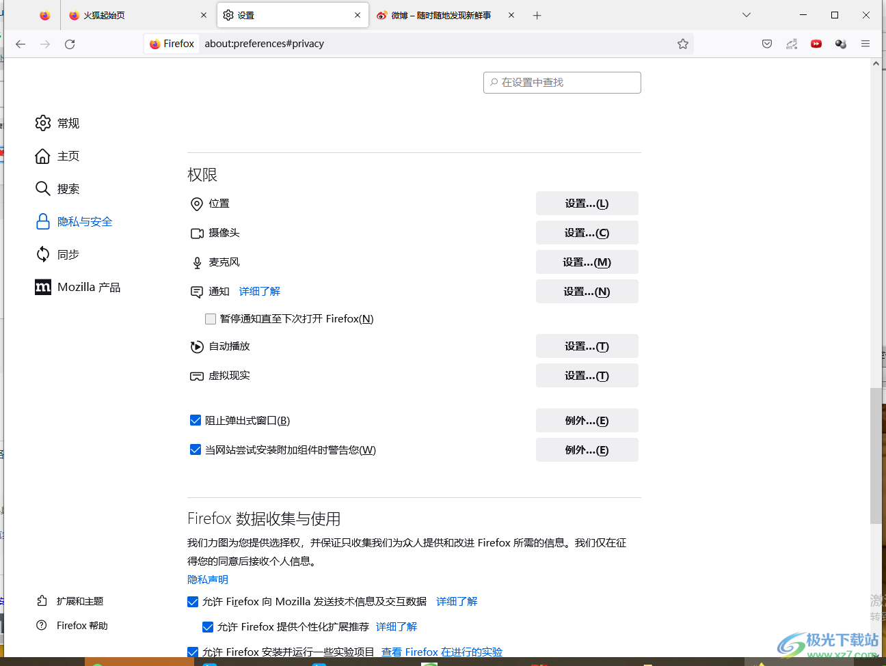Image resolution: width=886 pixels, height=666 pixels.
Task: Open the Pocket save icon
Action: pyautogui.click(x=767, y=44)
